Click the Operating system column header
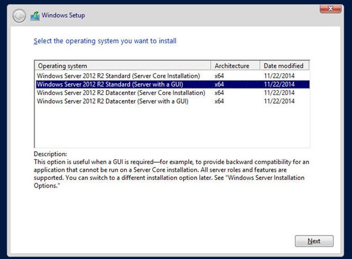 coord(123,66)
